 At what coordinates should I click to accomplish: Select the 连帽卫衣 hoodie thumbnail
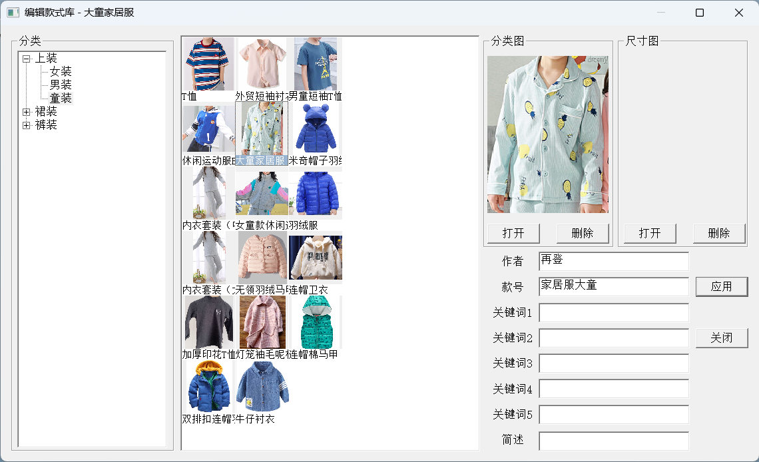(x=316, y=257)
